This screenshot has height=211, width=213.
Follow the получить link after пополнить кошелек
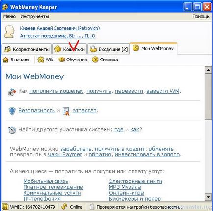tap(99, 91)
